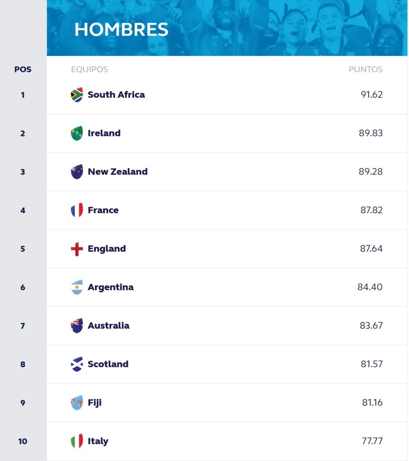The image size is (409, 461).
Task: Click the Australia flag icon
Action: coord(77,325)
